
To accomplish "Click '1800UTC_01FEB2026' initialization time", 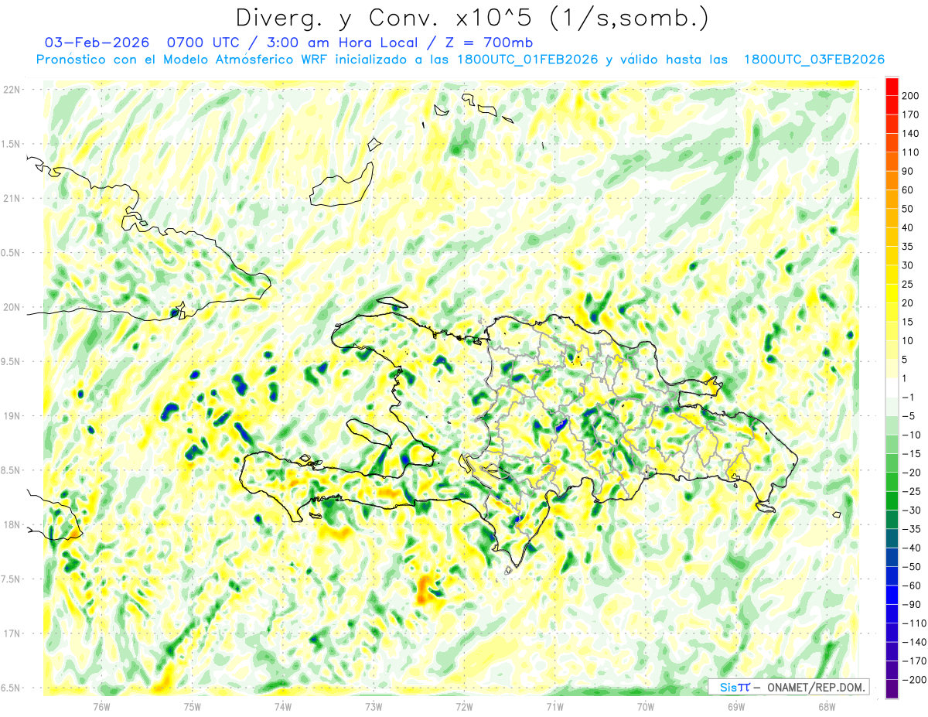I will pyautogui.click(x=527, y=60).
